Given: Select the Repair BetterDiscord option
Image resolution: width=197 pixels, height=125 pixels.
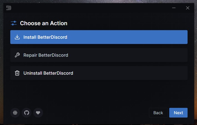Looking at the screenshot, I should click(99, 55).
